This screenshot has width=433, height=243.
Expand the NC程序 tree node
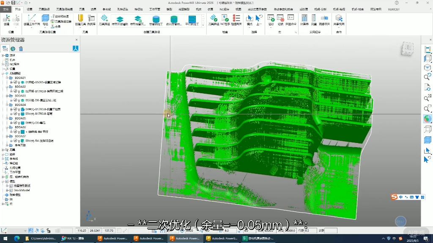point(3,65)
